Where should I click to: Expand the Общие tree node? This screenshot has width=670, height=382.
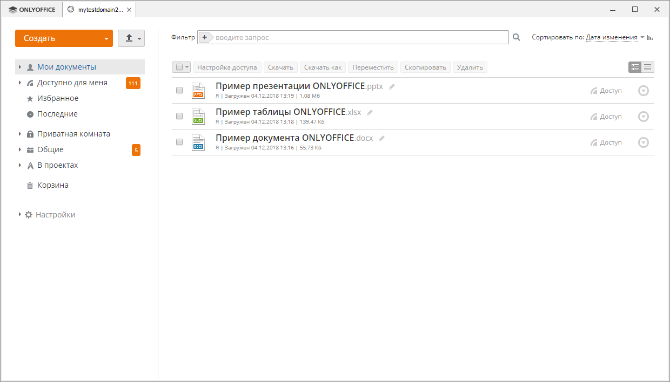click(x=20, y=149)
